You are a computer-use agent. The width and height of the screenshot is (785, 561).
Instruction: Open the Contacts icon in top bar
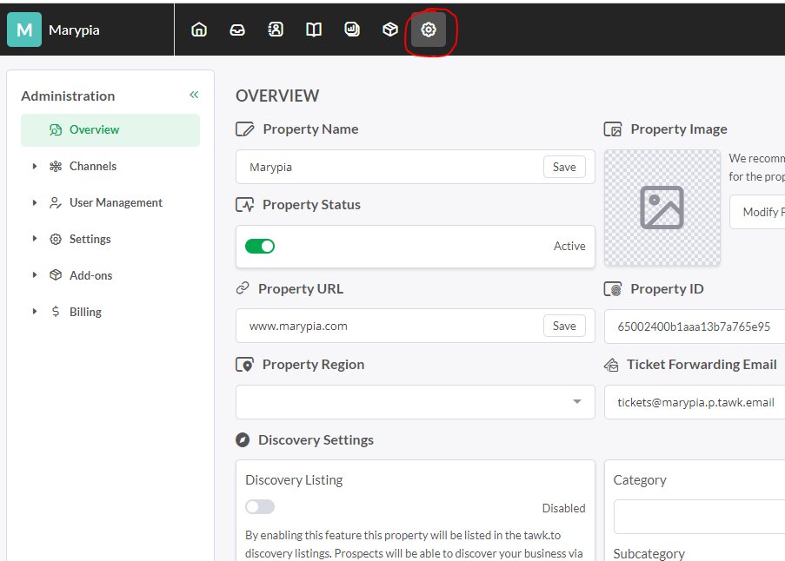tap(276, 30)
